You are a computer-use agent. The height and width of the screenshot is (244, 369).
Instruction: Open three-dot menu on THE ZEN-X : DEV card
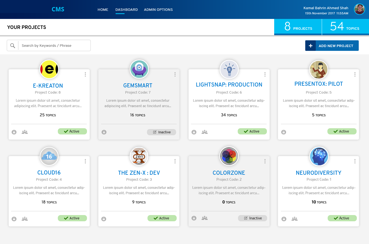pyautogui.click(x=175, y=161)
